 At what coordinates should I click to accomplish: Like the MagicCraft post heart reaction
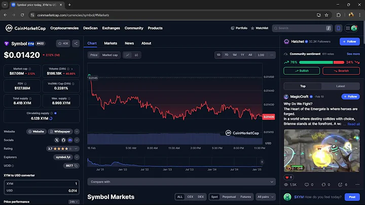tap(288, 177)
